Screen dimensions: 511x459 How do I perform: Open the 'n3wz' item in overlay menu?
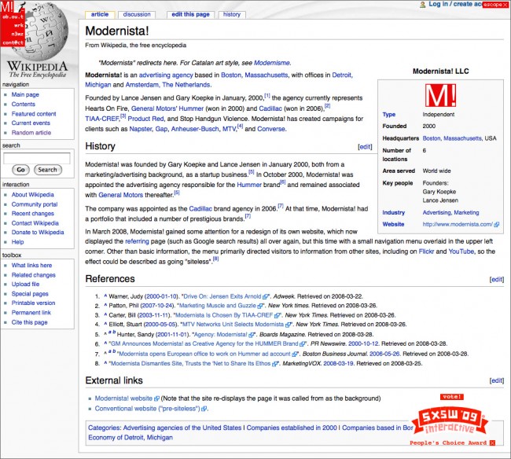coord(17,34)
